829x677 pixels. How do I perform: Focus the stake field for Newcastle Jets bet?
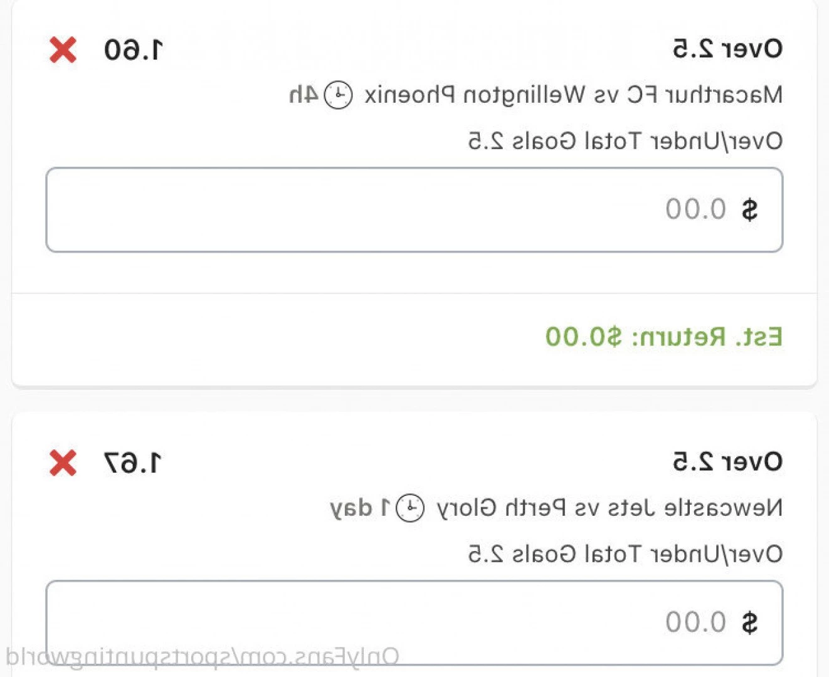(414, 622)
